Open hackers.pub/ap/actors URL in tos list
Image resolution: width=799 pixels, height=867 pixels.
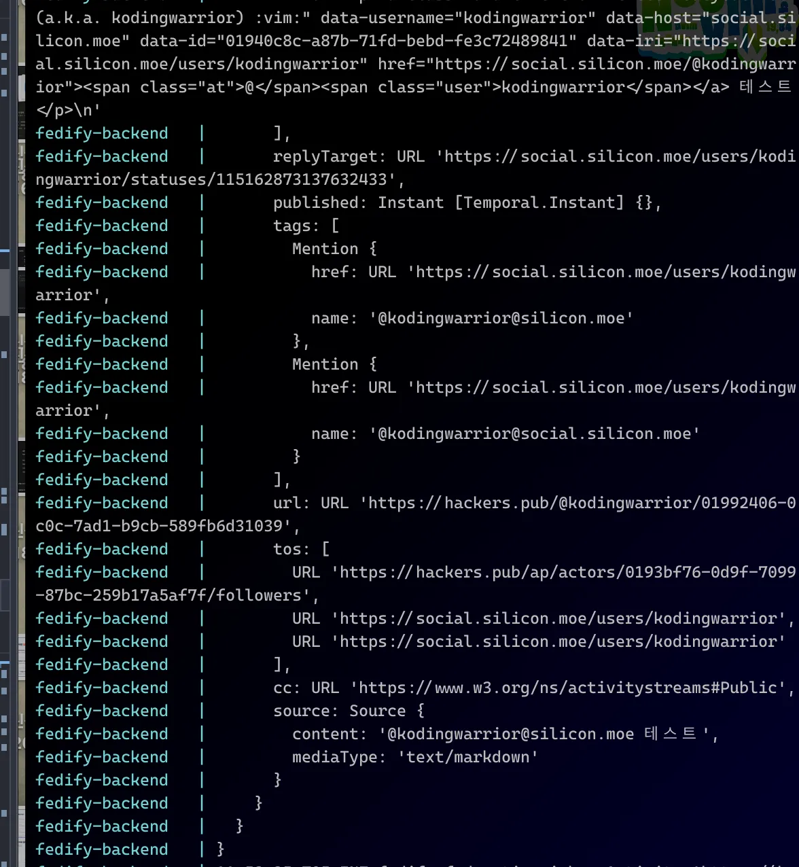[x=544, y=572]
